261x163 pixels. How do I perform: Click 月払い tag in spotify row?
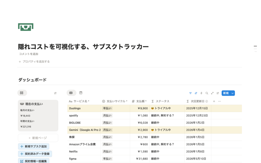107,116
